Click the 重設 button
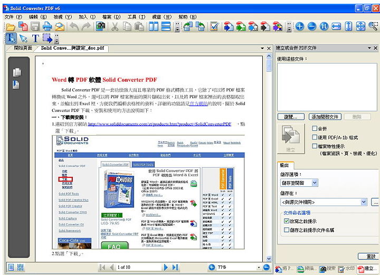 click(x=368, y=256)
